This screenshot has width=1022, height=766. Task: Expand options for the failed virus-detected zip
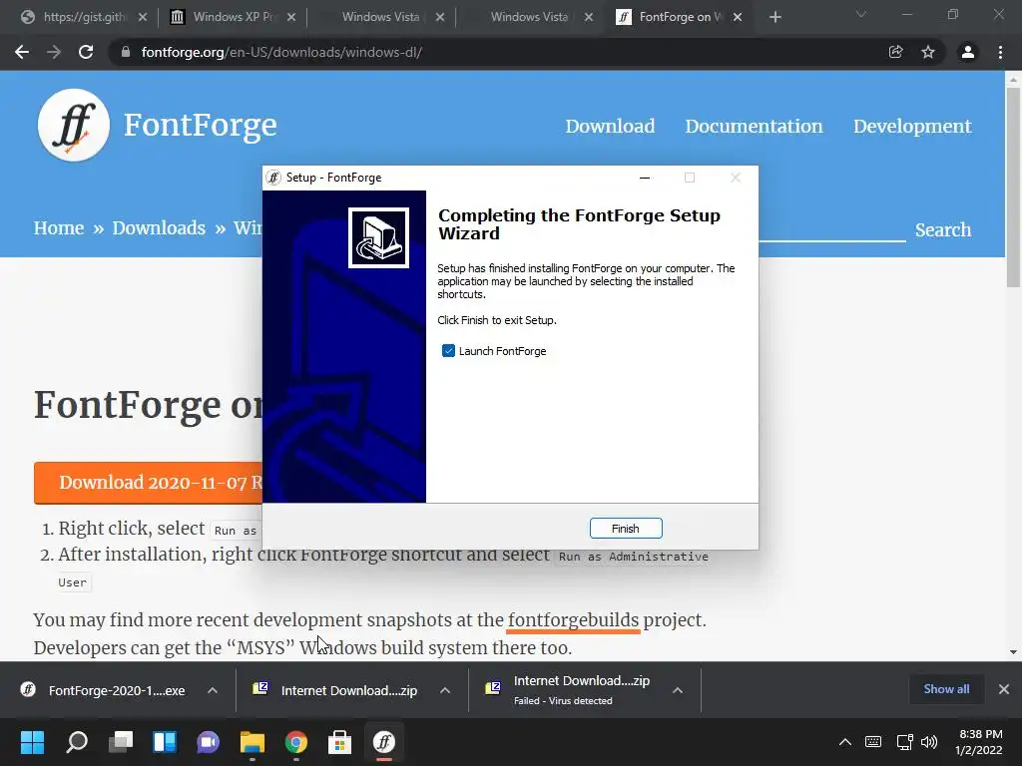click(678, 690)
